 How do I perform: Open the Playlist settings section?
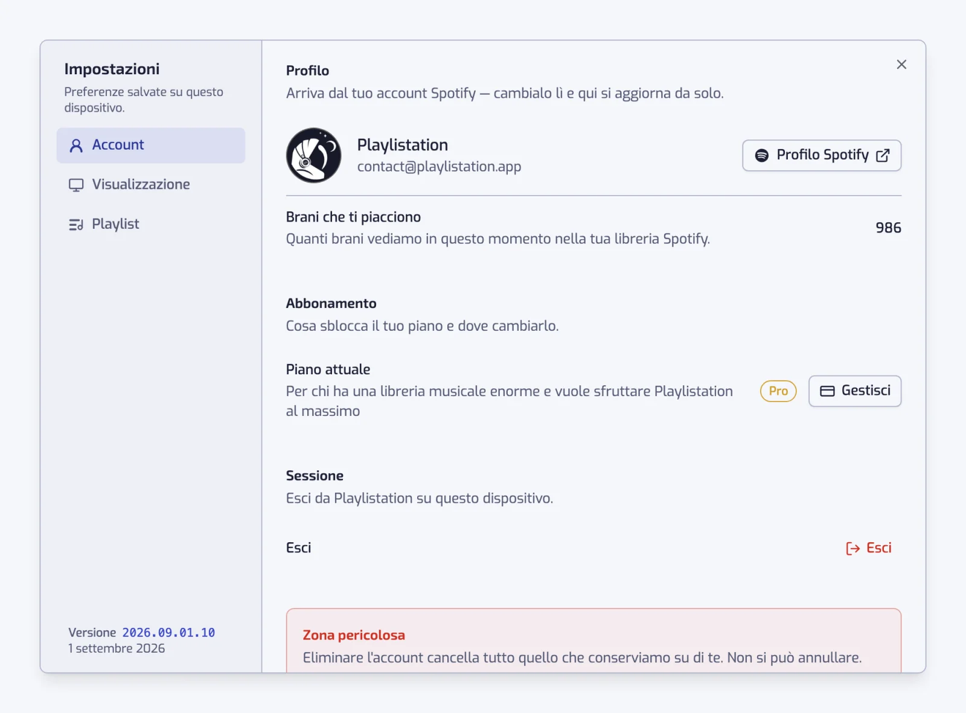[x=151, y=225]
